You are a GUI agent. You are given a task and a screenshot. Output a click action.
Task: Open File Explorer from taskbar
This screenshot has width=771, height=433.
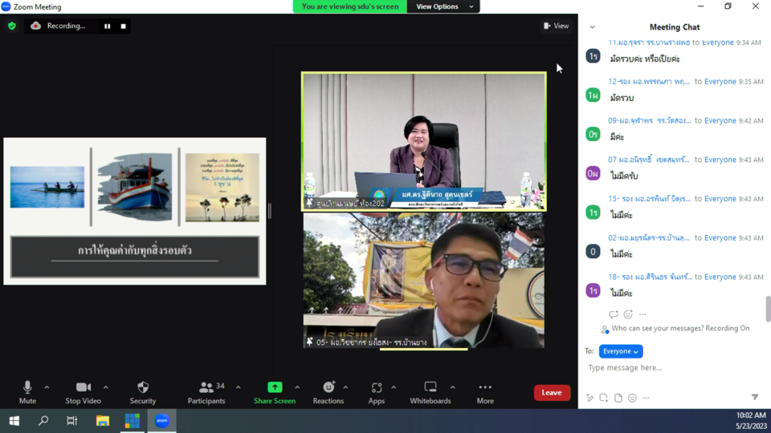coord(102,421)
